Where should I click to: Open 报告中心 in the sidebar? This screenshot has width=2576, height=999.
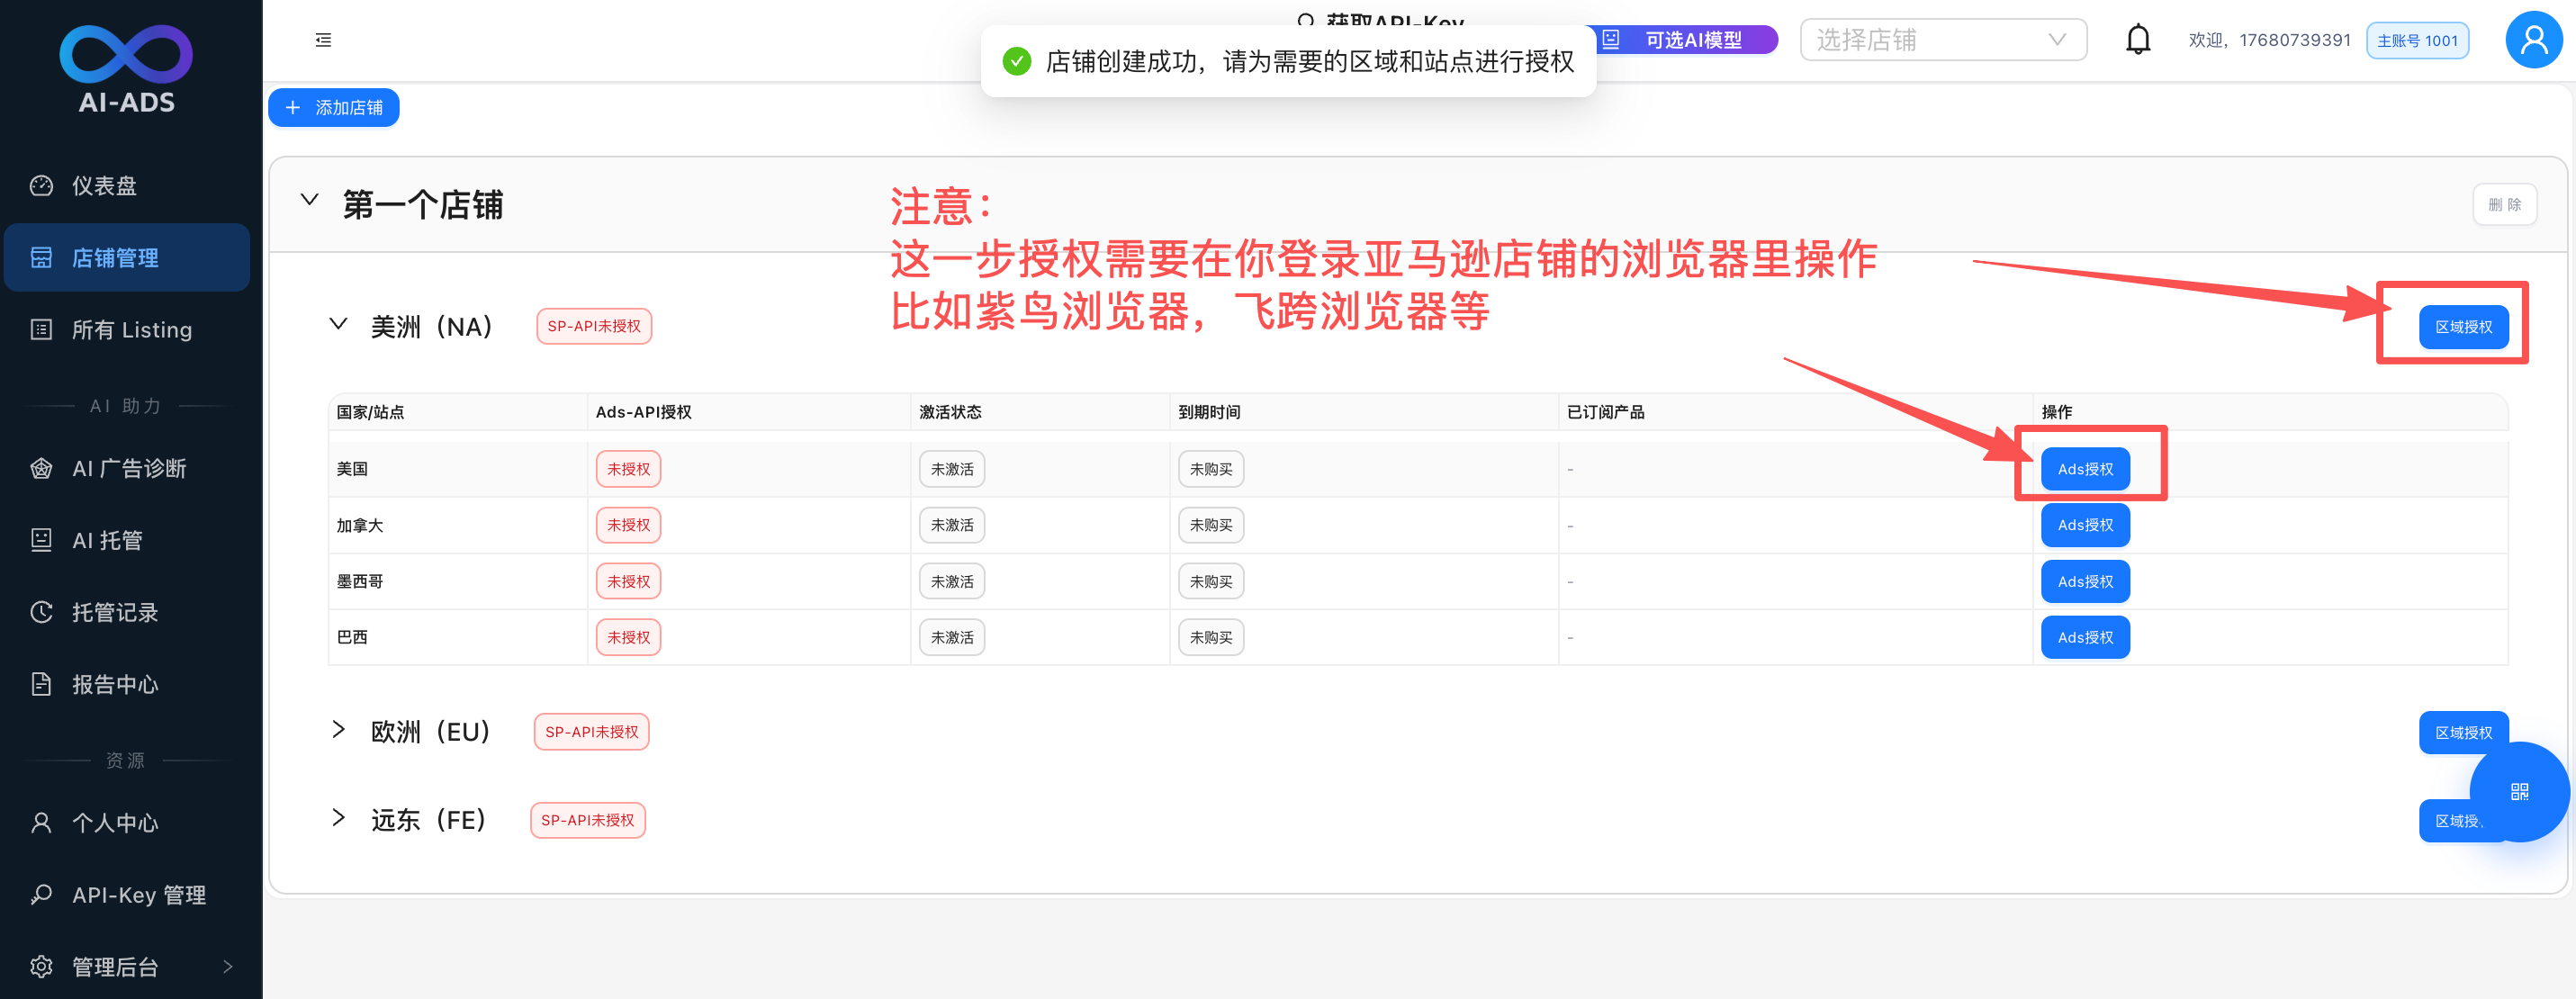126,684
